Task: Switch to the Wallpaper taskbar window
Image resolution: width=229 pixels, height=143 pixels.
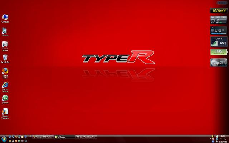Action: coord(65,137)
